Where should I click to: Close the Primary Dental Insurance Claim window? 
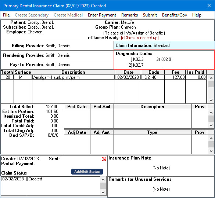pyautogui.click(x=209, y=5)
